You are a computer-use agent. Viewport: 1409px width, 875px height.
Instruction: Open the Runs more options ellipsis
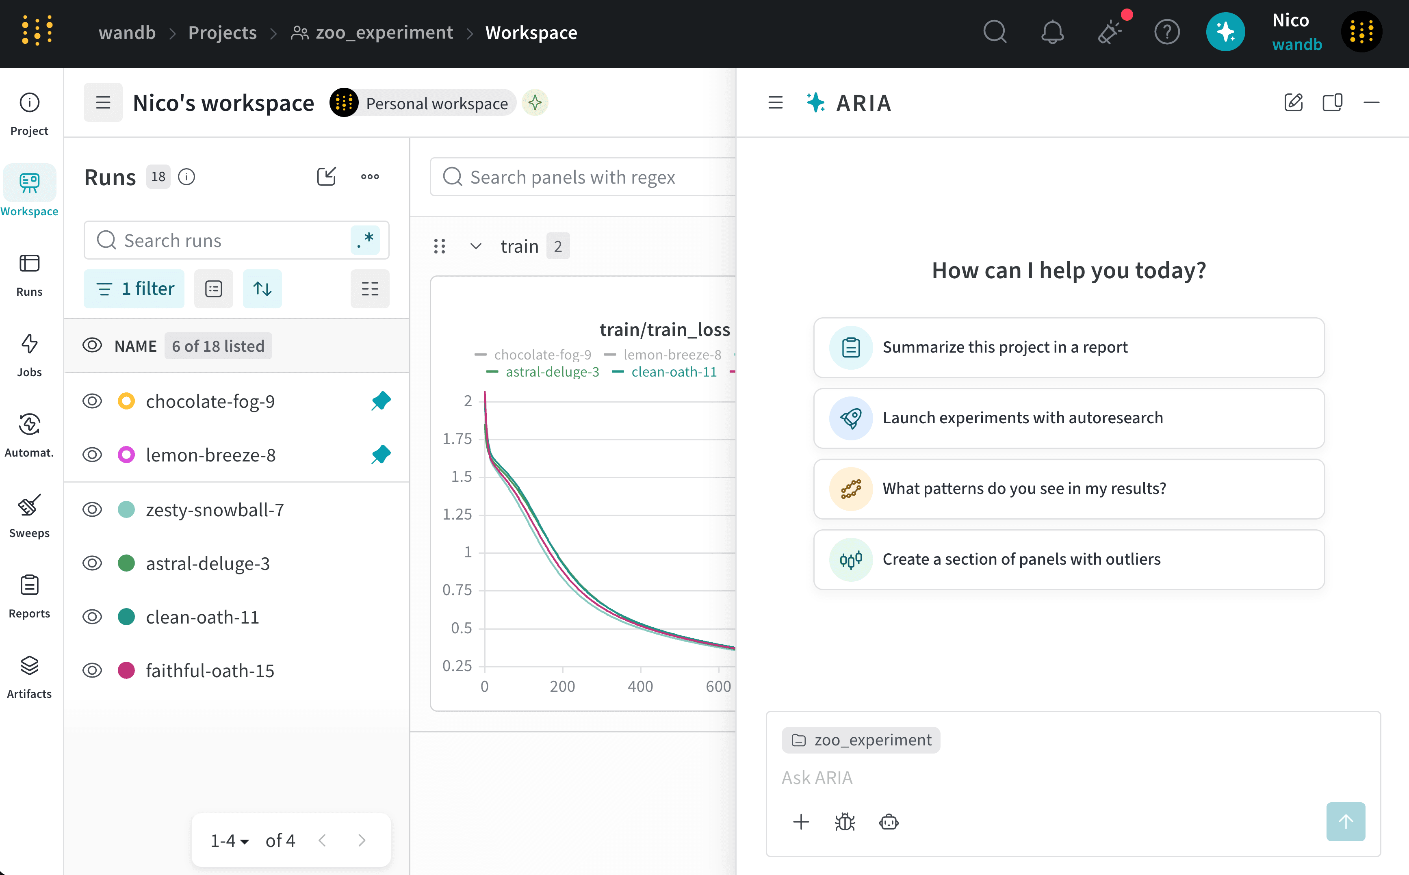click(371, 177)
